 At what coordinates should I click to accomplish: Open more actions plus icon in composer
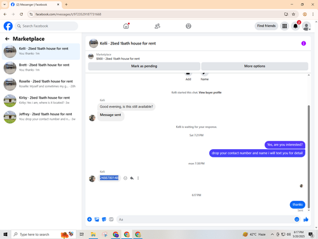[x=90, y=219]
